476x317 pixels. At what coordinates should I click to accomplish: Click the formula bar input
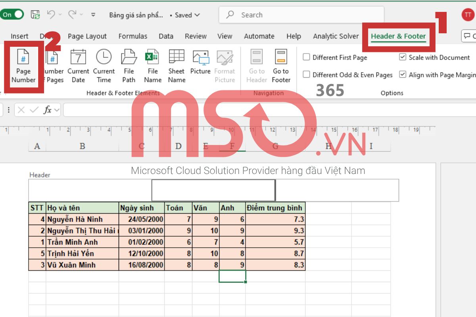tap(270, 110)
